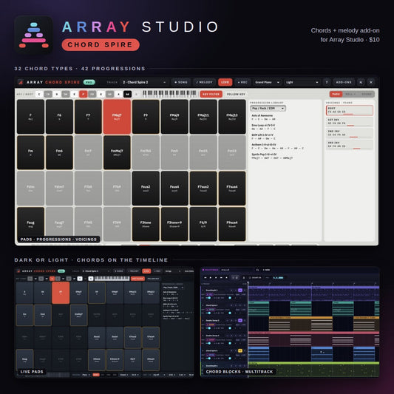Open the Grand Piano instrument dropdown

[267, 82]
